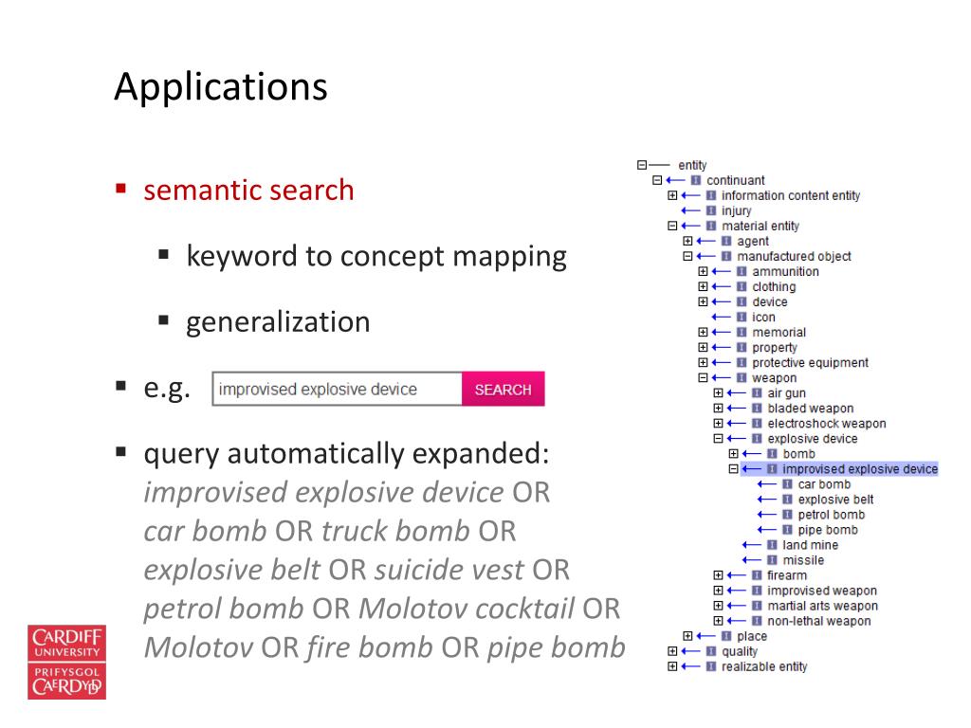Screen dimensions: 971x728
Task: Select the car bomb tree item
Action: coord(824,484)
